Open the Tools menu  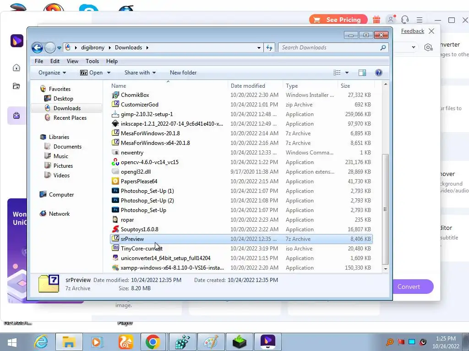point(92,61)
